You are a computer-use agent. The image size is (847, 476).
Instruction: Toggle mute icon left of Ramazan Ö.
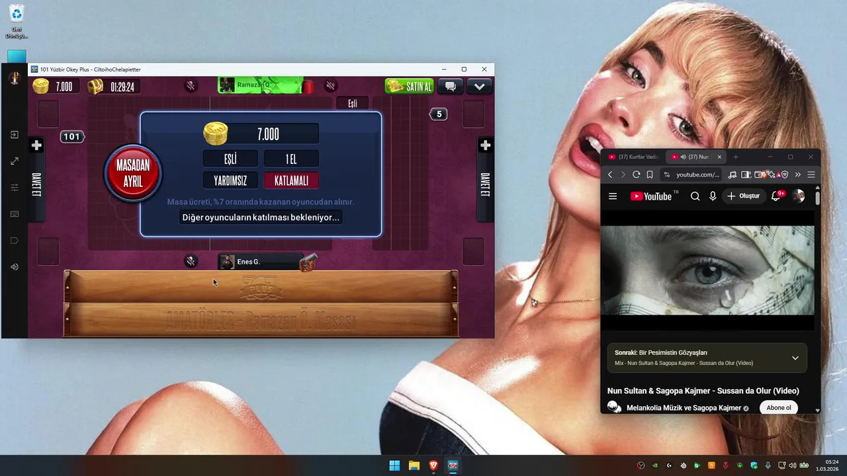pyautogui.click(x=191, y=86)
